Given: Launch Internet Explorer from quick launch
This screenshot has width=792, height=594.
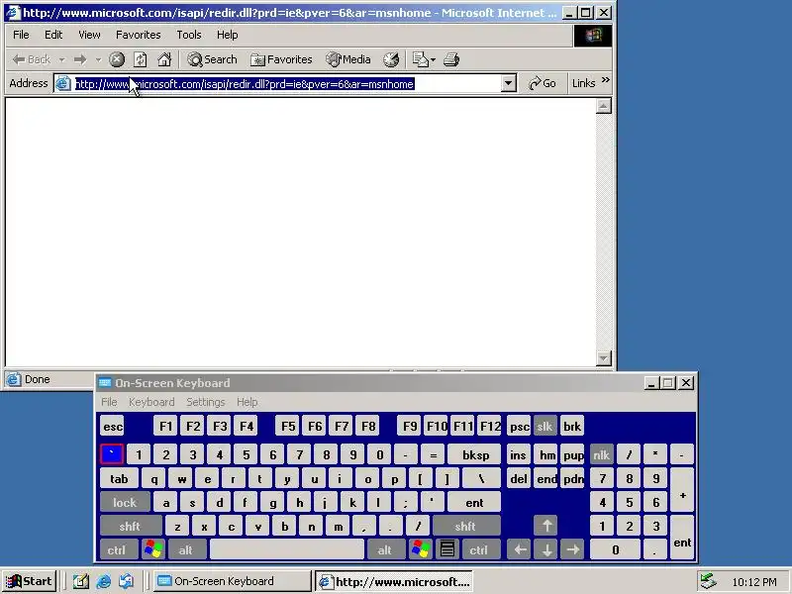Looking at the screenshot, I should (x=104, y=581).
